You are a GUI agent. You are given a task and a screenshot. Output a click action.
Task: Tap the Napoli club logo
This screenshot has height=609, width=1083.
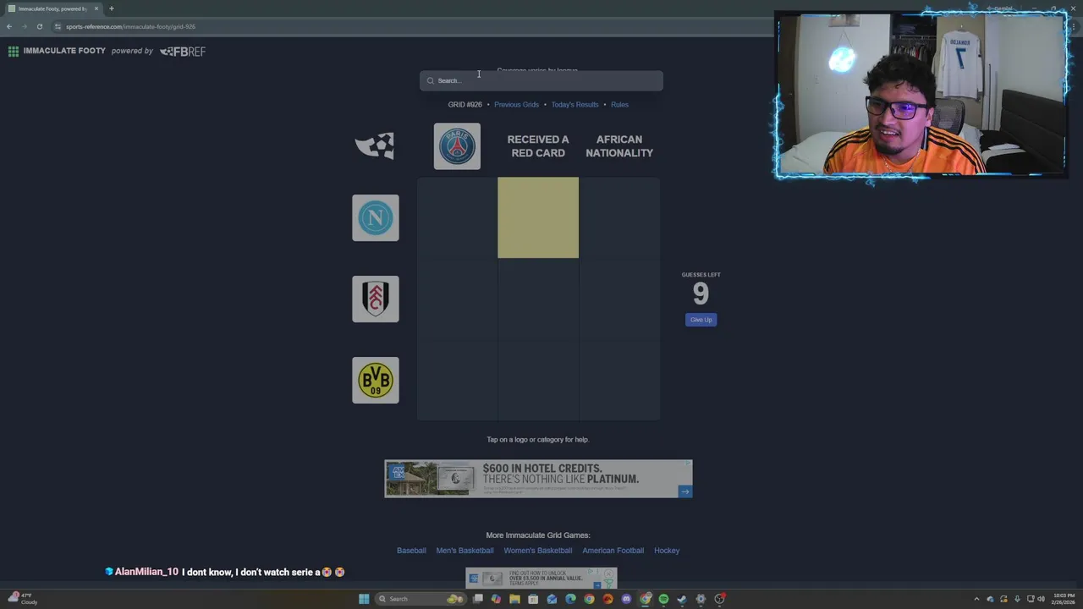click(x=376, y=218)
